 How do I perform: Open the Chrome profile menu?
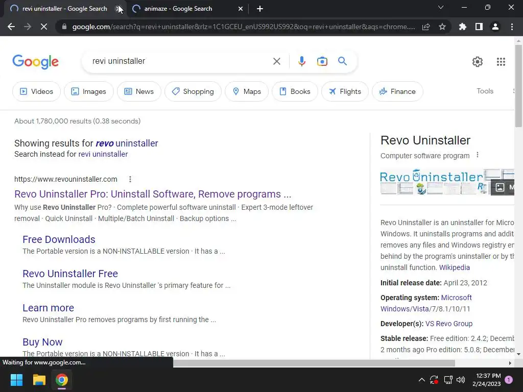(495, 27)
